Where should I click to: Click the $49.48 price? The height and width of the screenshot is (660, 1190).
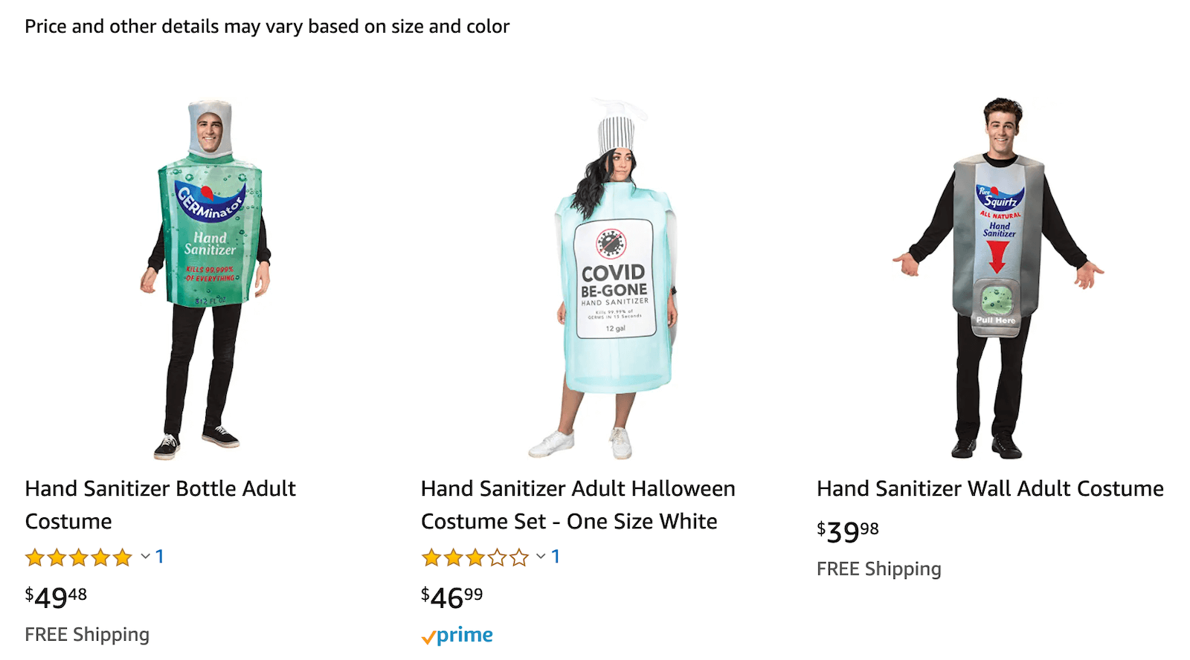(56, 597)
